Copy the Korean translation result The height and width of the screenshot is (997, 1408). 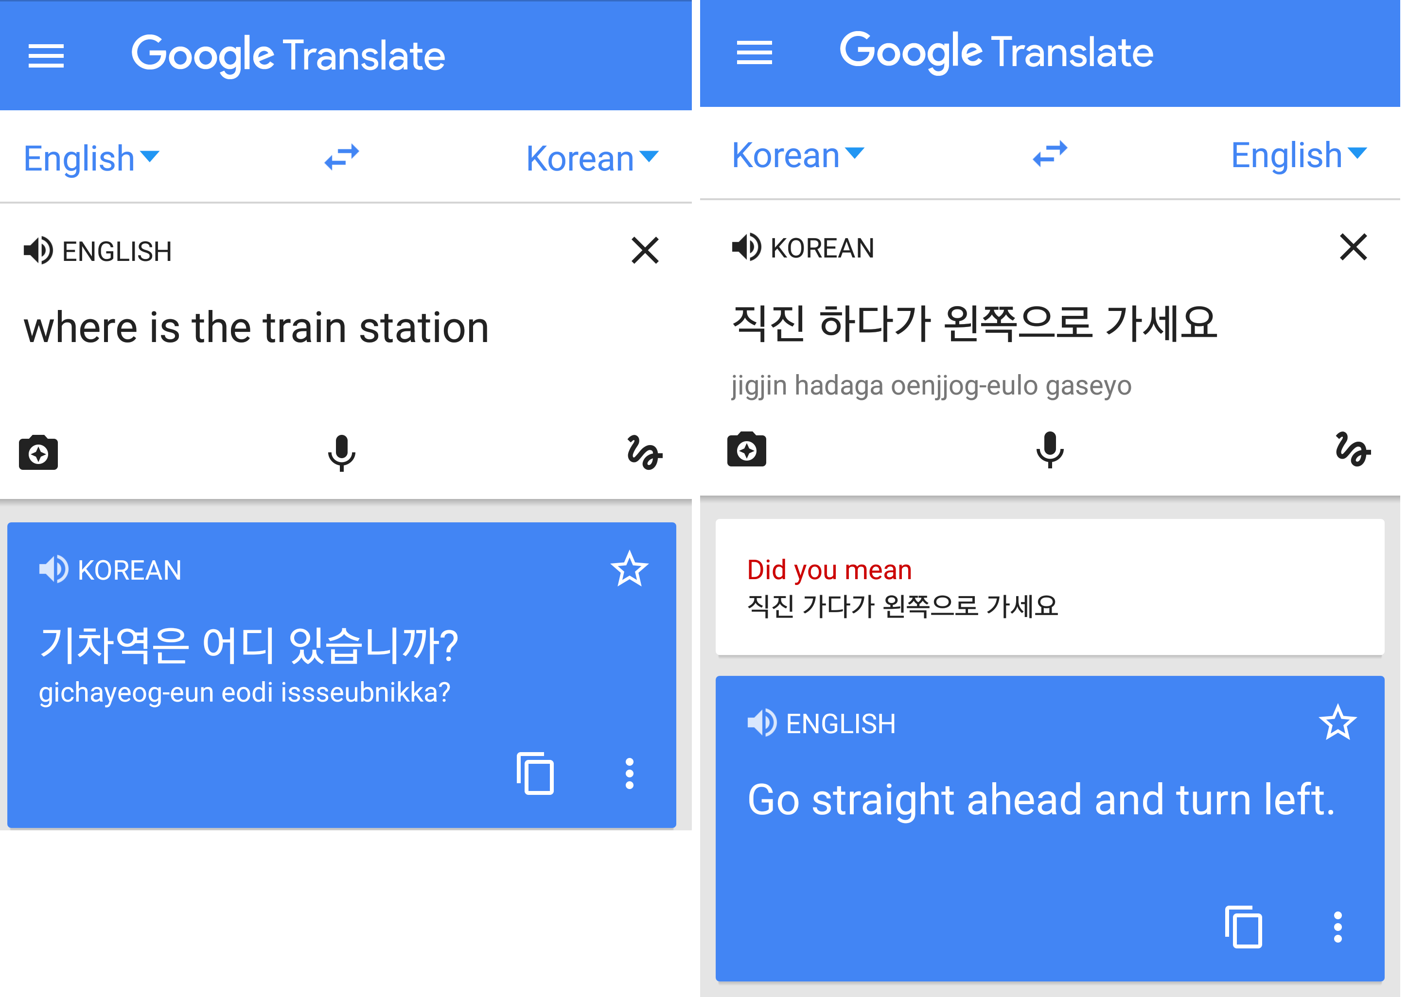pos(535,774)
